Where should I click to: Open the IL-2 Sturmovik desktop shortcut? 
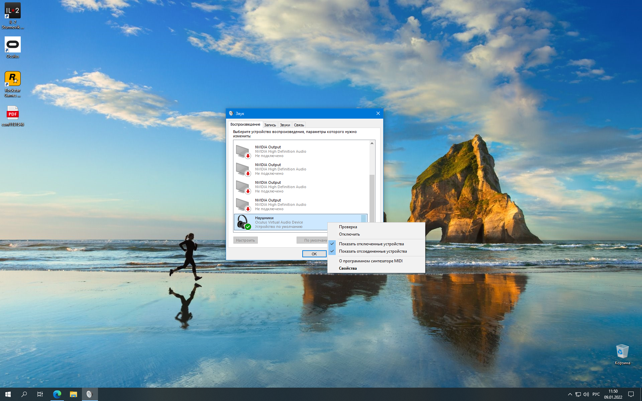pos(12,15)
